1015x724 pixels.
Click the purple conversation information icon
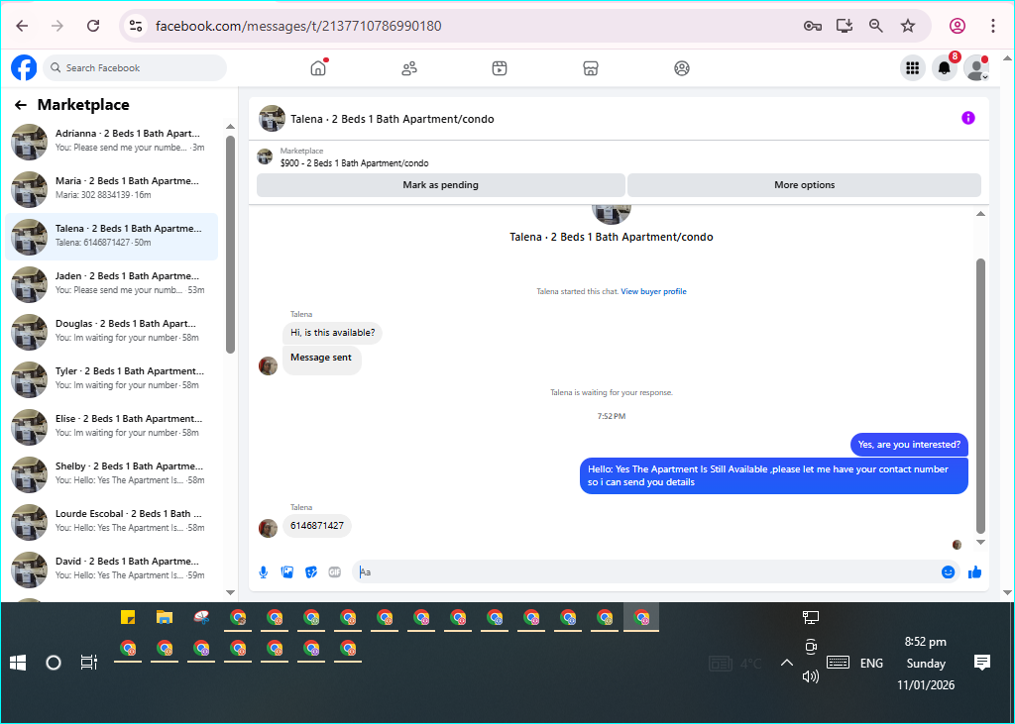pyautogui.click(x=967, y=118)
